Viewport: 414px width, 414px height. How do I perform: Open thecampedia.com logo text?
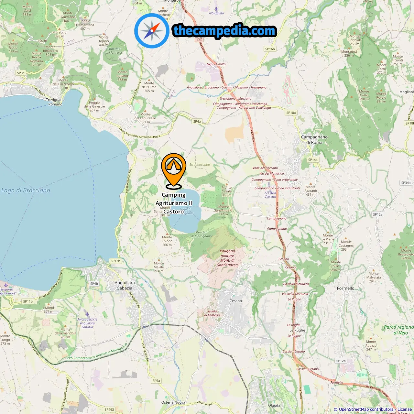pos(224,31)
